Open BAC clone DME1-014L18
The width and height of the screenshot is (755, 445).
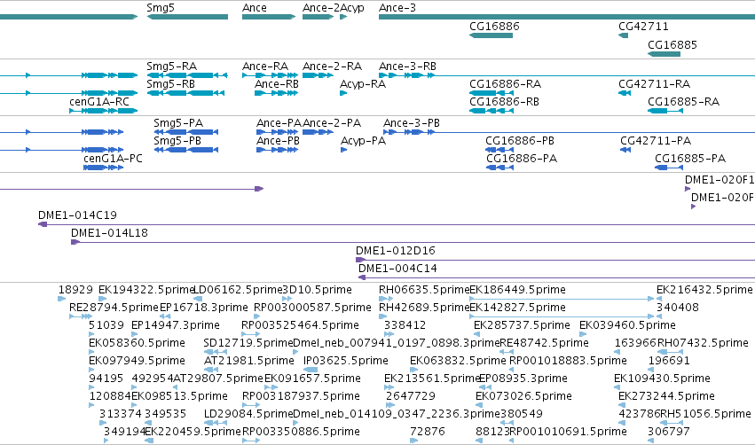tap(413, 243)
